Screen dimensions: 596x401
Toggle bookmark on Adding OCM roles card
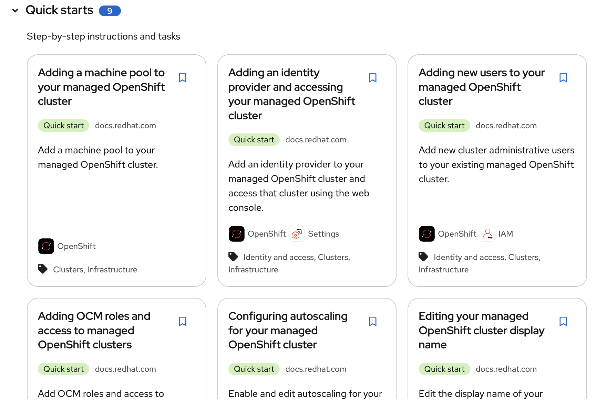coord(183,321)
